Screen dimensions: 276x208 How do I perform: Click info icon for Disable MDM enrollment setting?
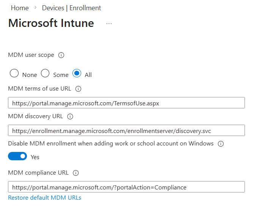221,144
